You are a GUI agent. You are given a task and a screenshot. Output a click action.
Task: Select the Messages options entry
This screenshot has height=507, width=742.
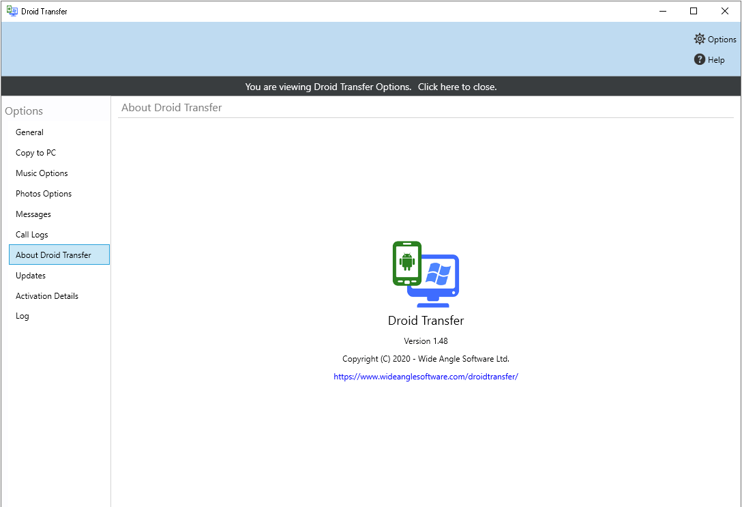(59, 214)
